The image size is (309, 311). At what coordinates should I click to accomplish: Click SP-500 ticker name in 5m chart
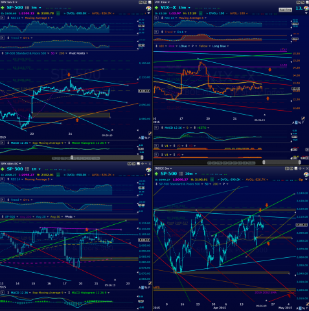click(x=15, y=8)
